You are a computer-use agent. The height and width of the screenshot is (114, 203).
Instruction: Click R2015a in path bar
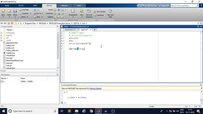pyautogui.click(x=76, y=23)
